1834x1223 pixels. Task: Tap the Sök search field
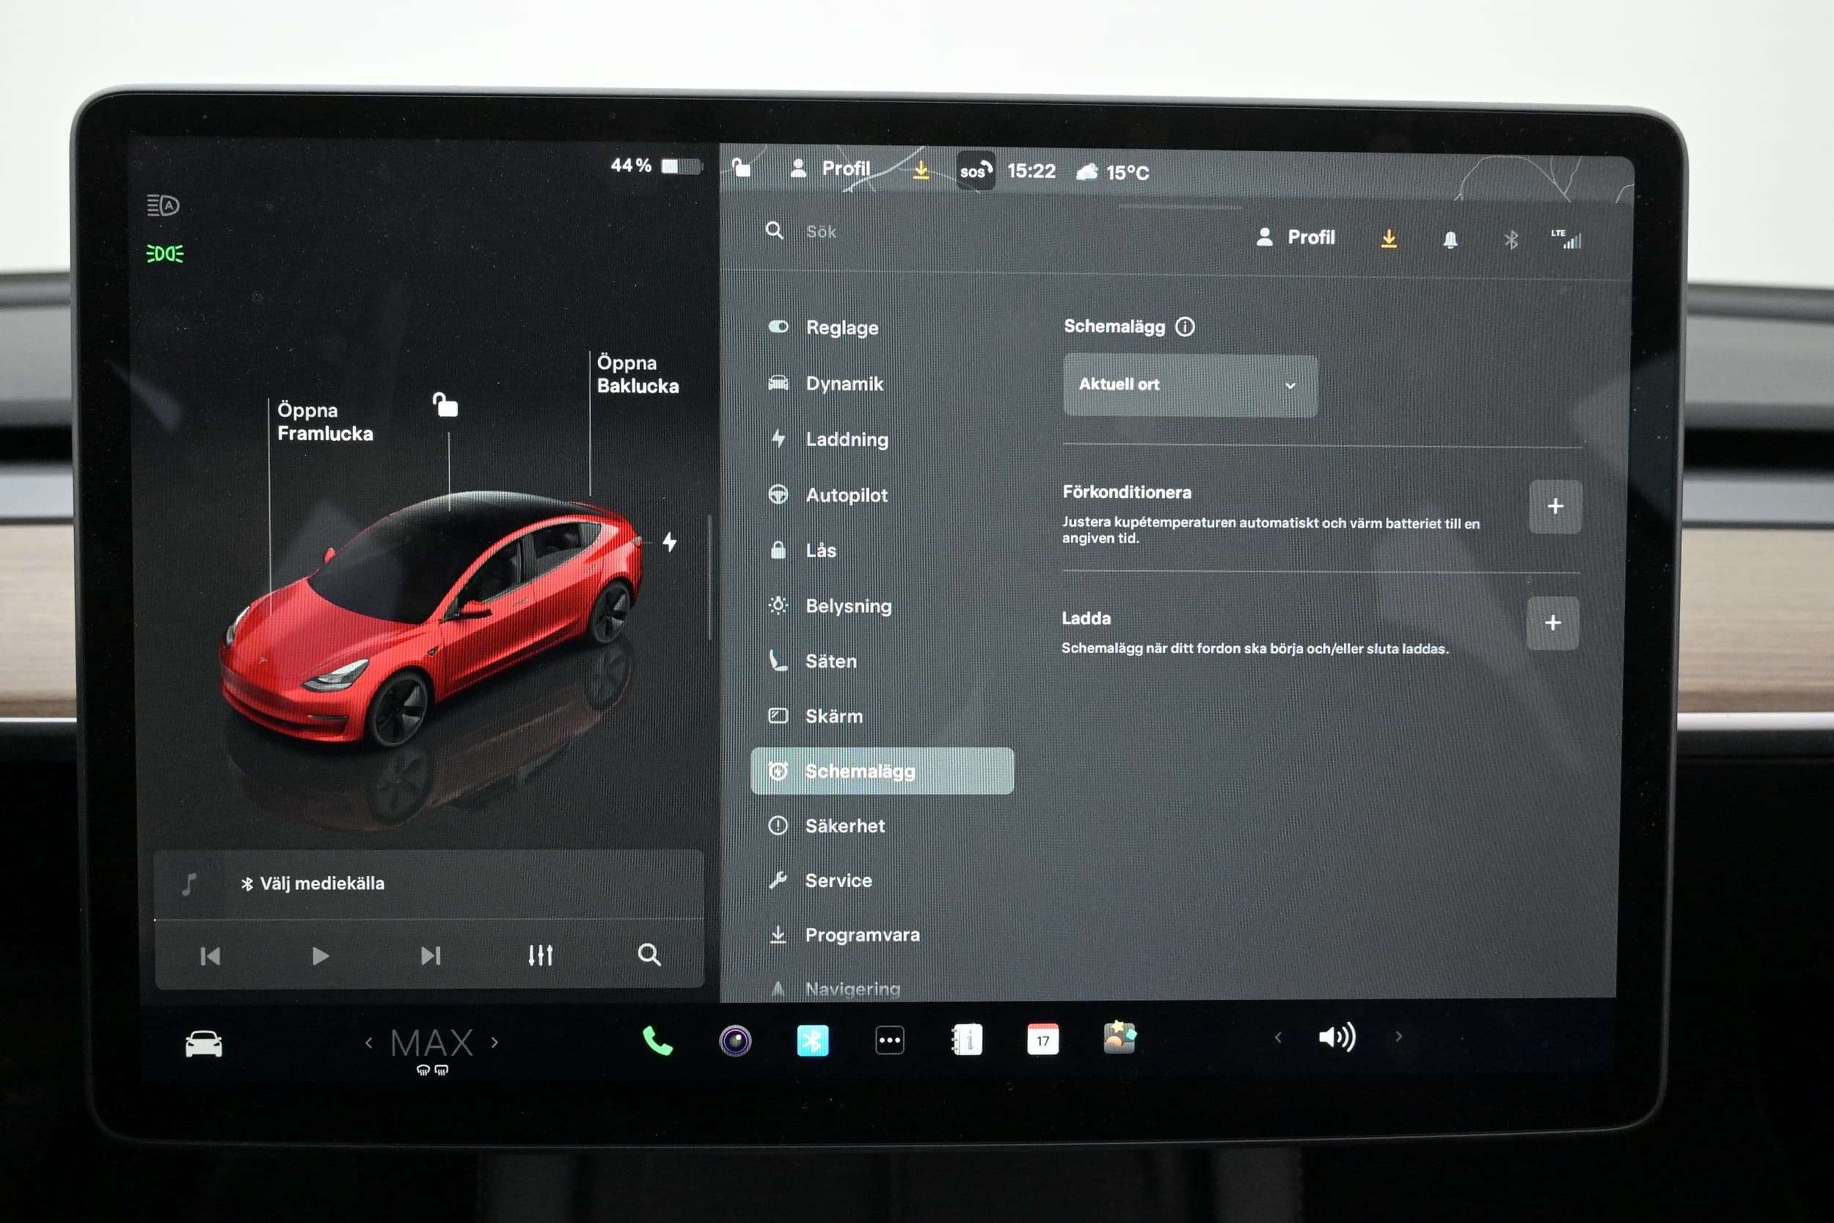tap(821, 232)
